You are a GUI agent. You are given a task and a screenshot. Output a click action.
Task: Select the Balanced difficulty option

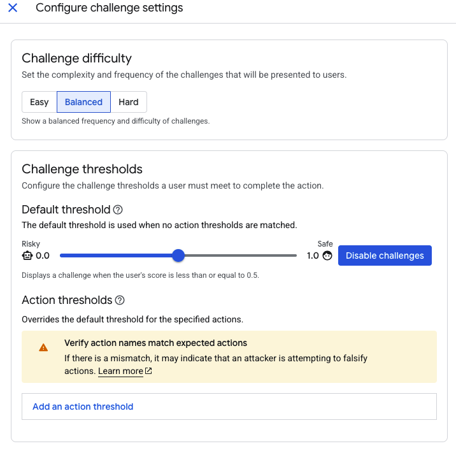[x=83, y=102]
